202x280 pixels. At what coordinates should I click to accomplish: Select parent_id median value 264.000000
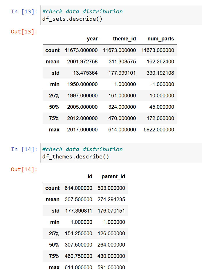111,245
